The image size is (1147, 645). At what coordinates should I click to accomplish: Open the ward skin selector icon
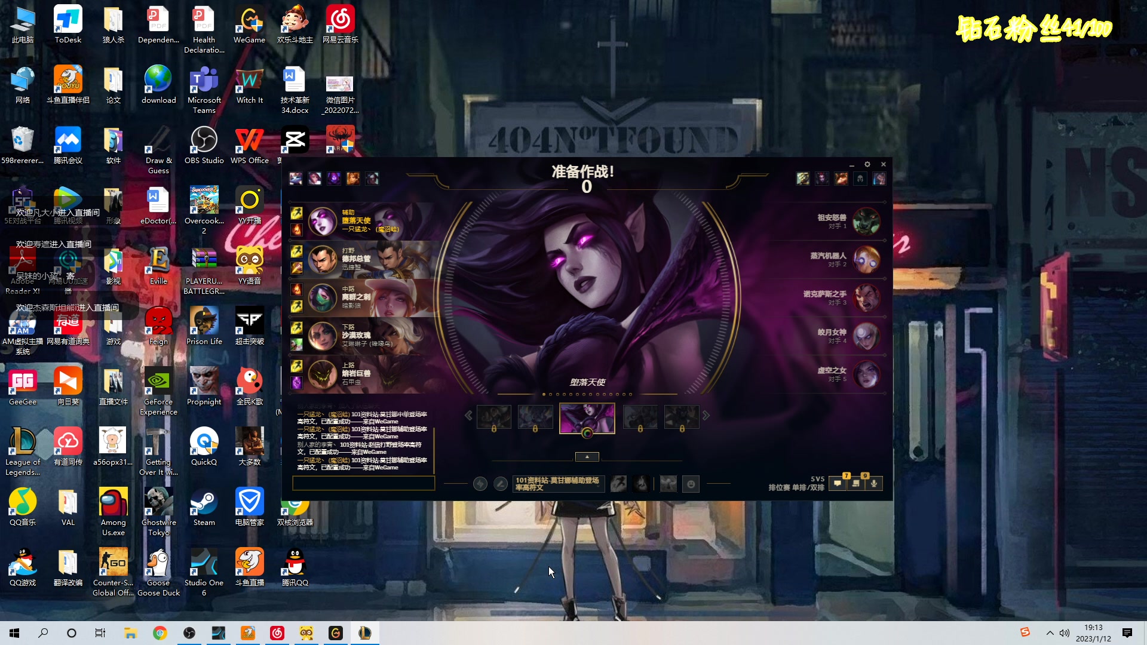(668, 484)
